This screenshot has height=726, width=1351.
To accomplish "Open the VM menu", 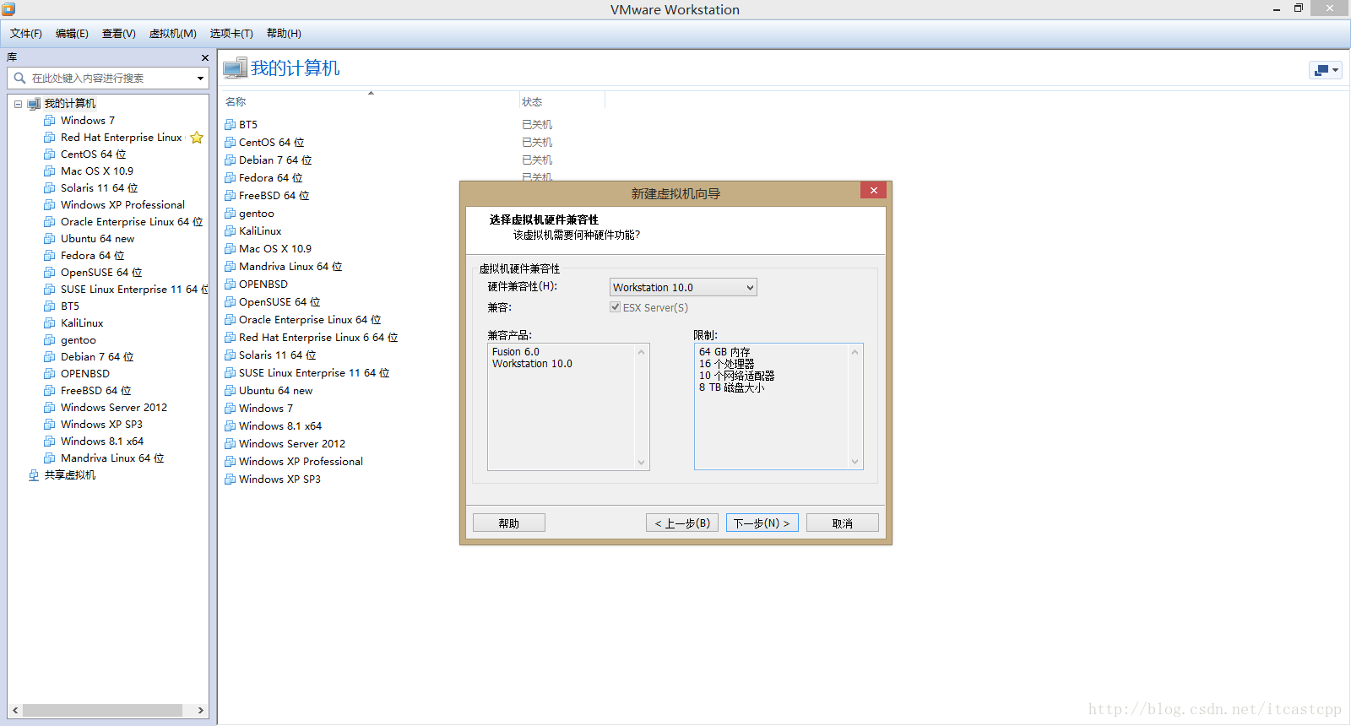I will click(x=173, y=34).
